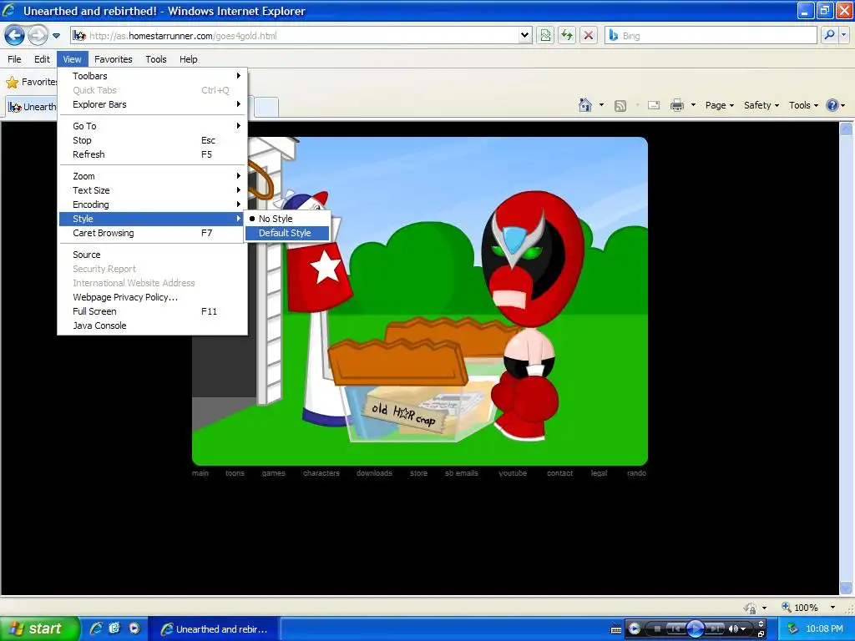Select the Unearthed browser tab
Screen dimensions: 855x641
(x=32, y=107)
